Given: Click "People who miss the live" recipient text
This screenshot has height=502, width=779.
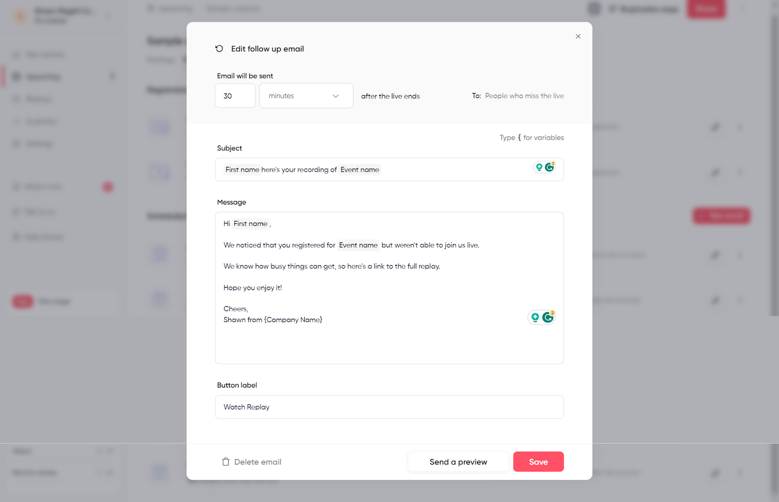Looking at the screenshot, I should [524, 95].
